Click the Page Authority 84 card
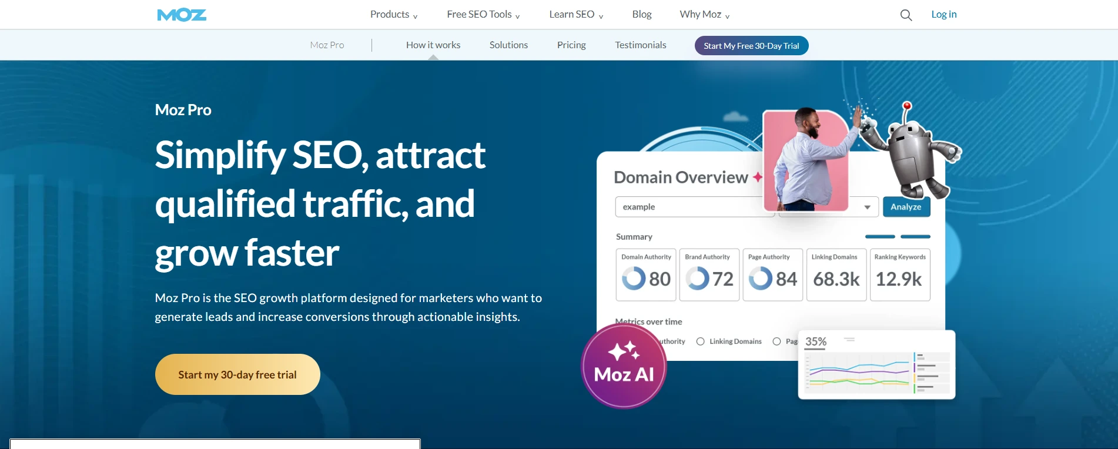The image size is (1118, 449). (773, 275)
